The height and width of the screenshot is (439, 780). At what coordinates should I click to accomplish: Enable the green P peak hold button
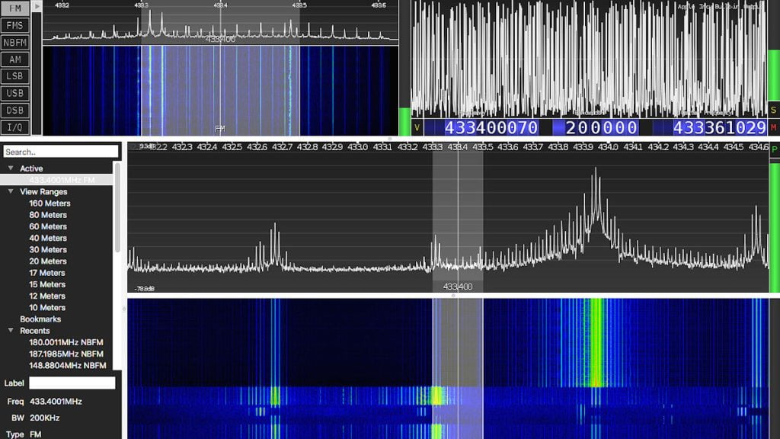[x=775, y=149]
